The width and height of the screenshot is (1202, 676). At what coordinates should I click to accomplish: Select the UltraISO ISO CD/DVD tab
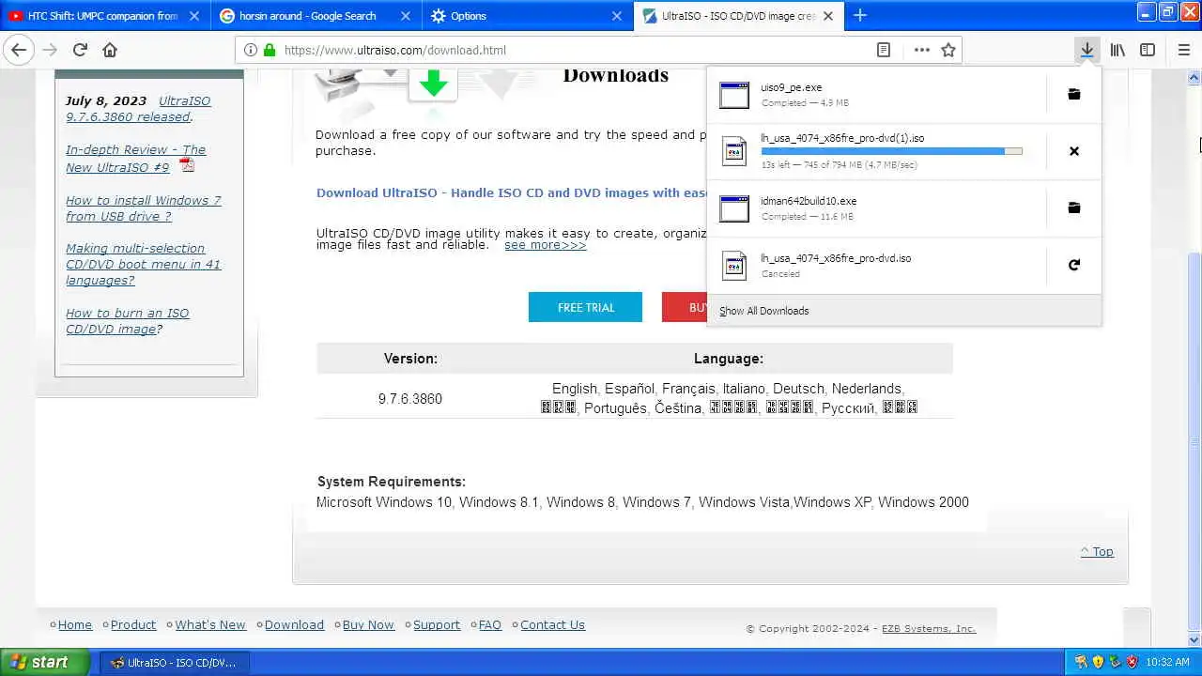(x=739, y=16)
